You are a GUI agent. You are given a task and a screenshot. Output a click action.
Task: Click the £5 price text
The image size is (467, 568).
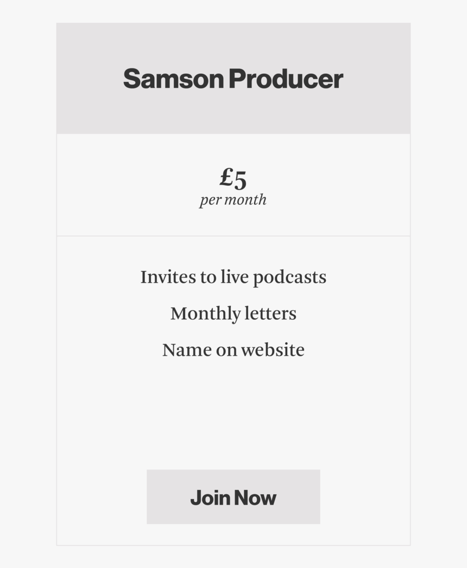coord(233,178)
